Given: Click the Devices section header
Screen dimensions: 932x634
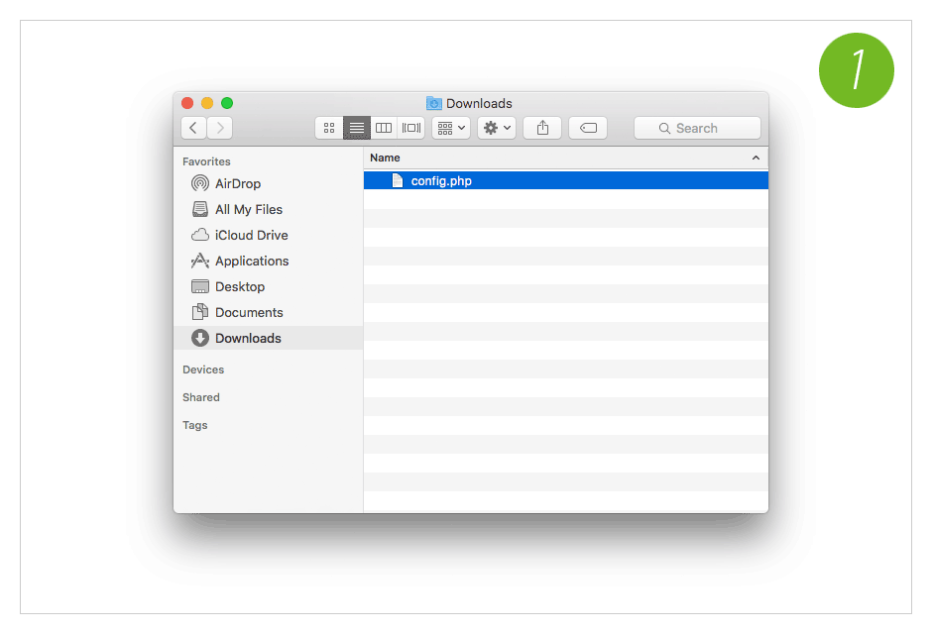Looking at the screenshot, I should (203, 370).
